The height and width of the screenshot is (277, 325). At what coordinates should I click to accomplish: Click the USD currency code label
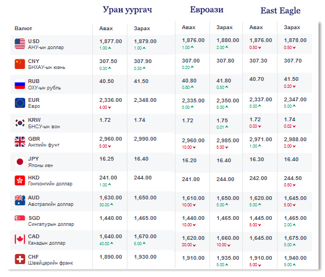34,41
